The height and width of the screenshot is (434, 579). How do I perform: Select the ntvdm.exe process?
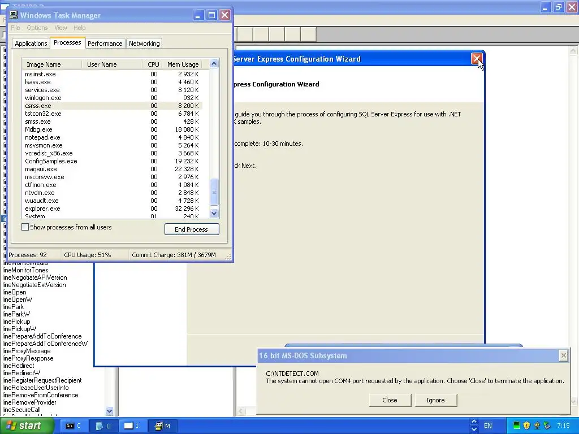(x=112, y=193)
